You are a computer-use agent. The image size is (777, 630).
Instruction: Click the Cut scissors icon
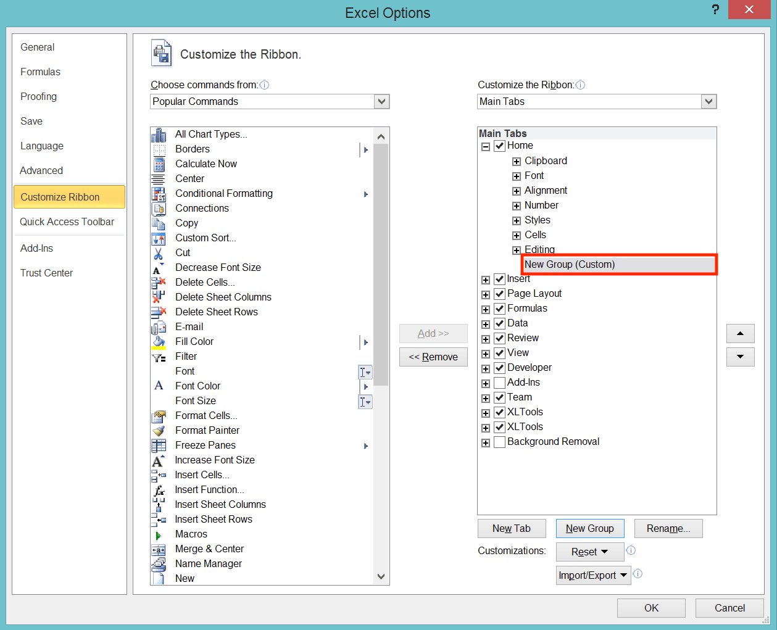pos(159,253)
